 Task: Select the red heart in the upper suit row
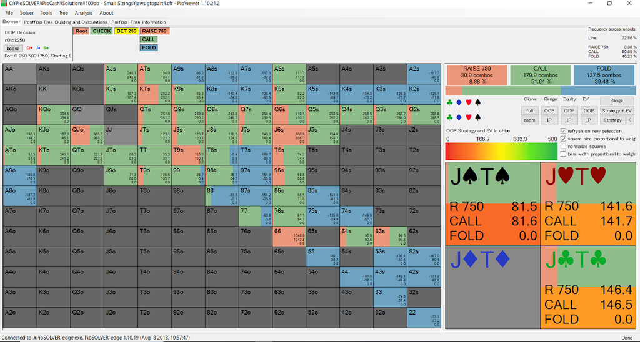469,103
